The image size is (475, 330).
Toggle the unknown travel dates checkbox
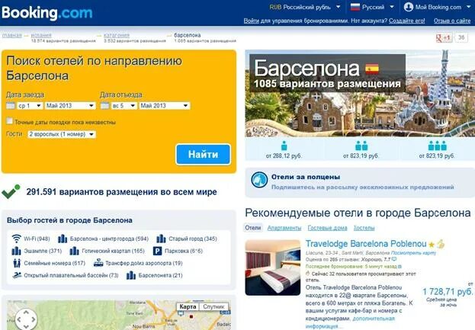10,121
